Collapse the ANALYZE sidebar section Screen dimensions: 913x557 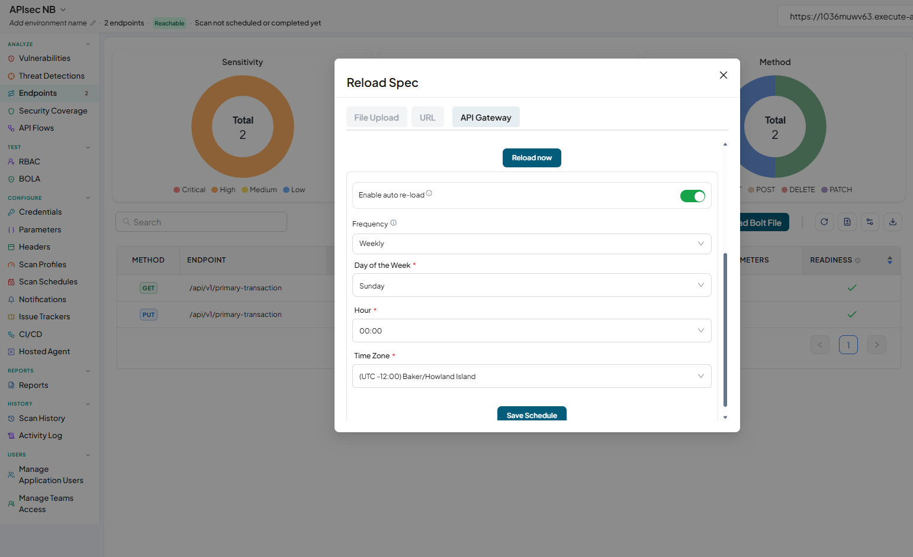pyautogui.click(x=88, y=44)
